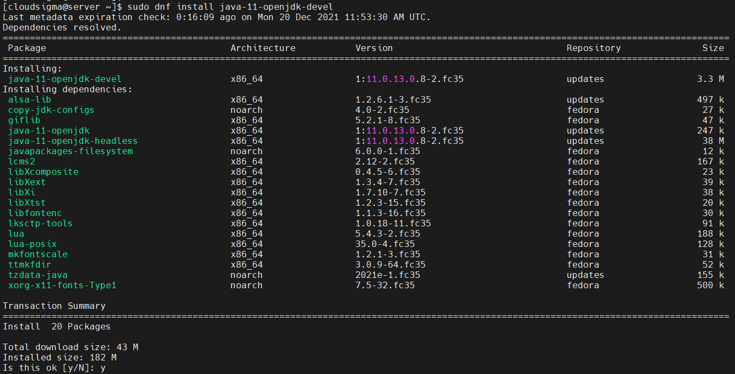Select the libfontenc package name

(x=35, y=213)
